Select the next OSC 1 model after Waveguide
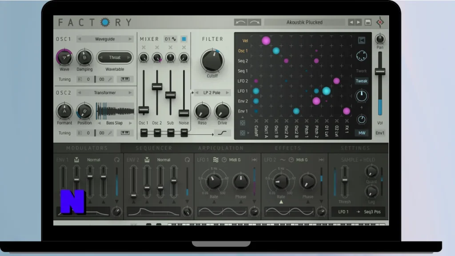The height and width of the screenshot is (256, 455). (130, 39)
